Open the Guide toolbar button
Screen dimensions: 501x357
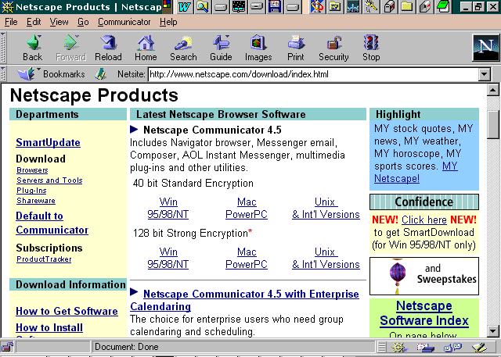point(221,48)
